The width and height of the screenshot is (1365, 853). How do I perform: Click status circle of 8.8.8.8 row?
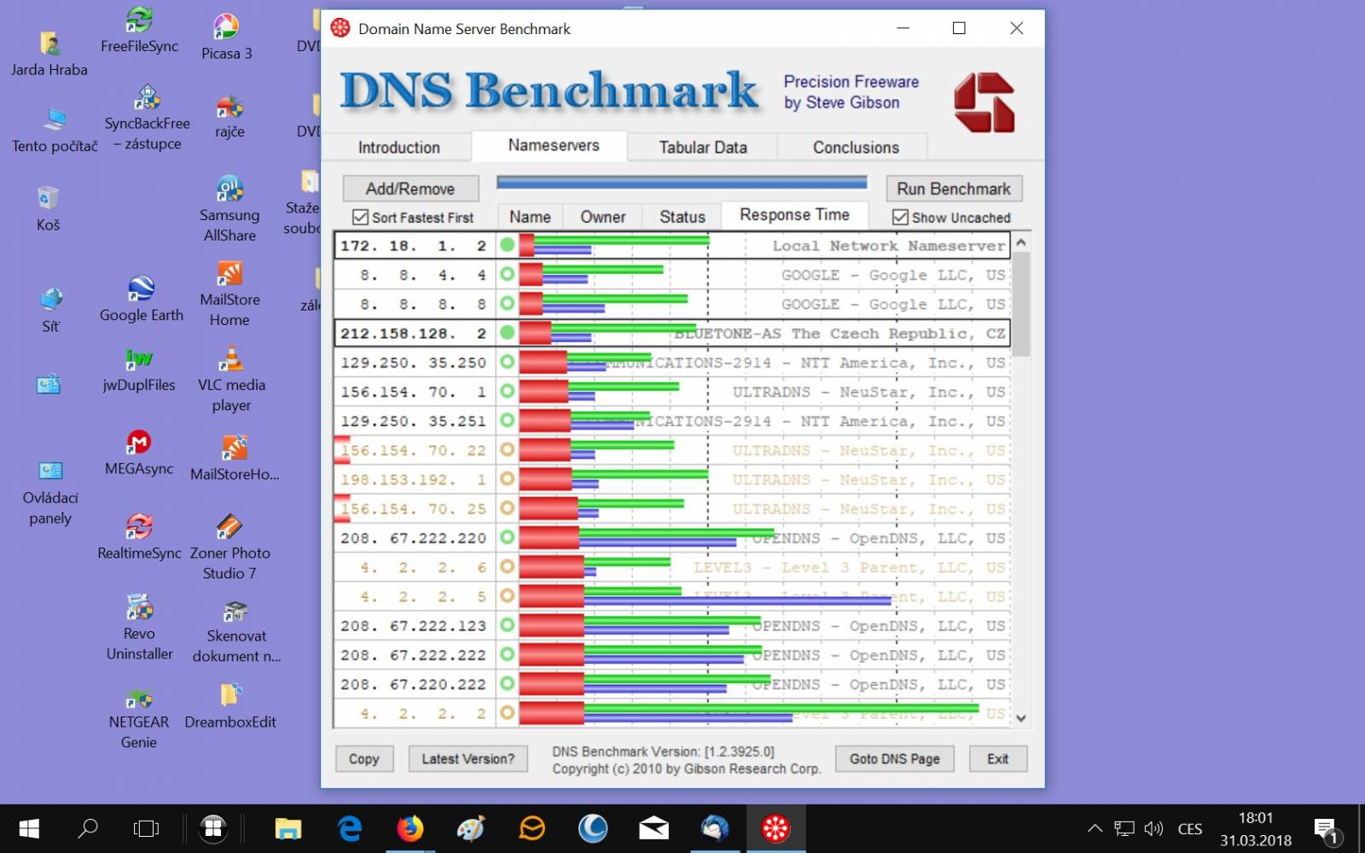pyautogui.click(x=508, y=304)
